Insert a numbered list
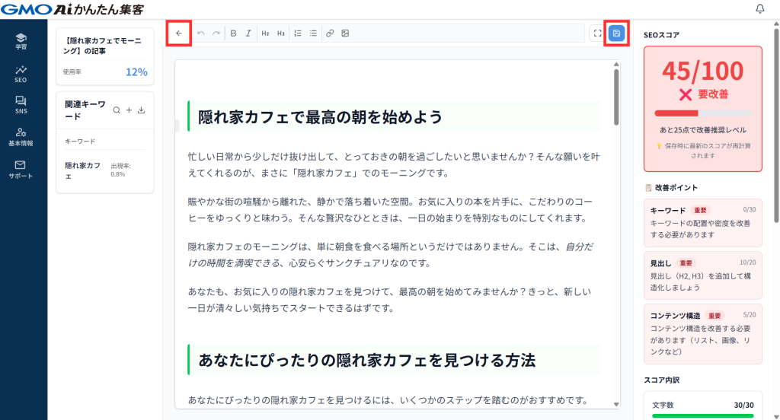The image size is (780, 420). tap(298, 33)
